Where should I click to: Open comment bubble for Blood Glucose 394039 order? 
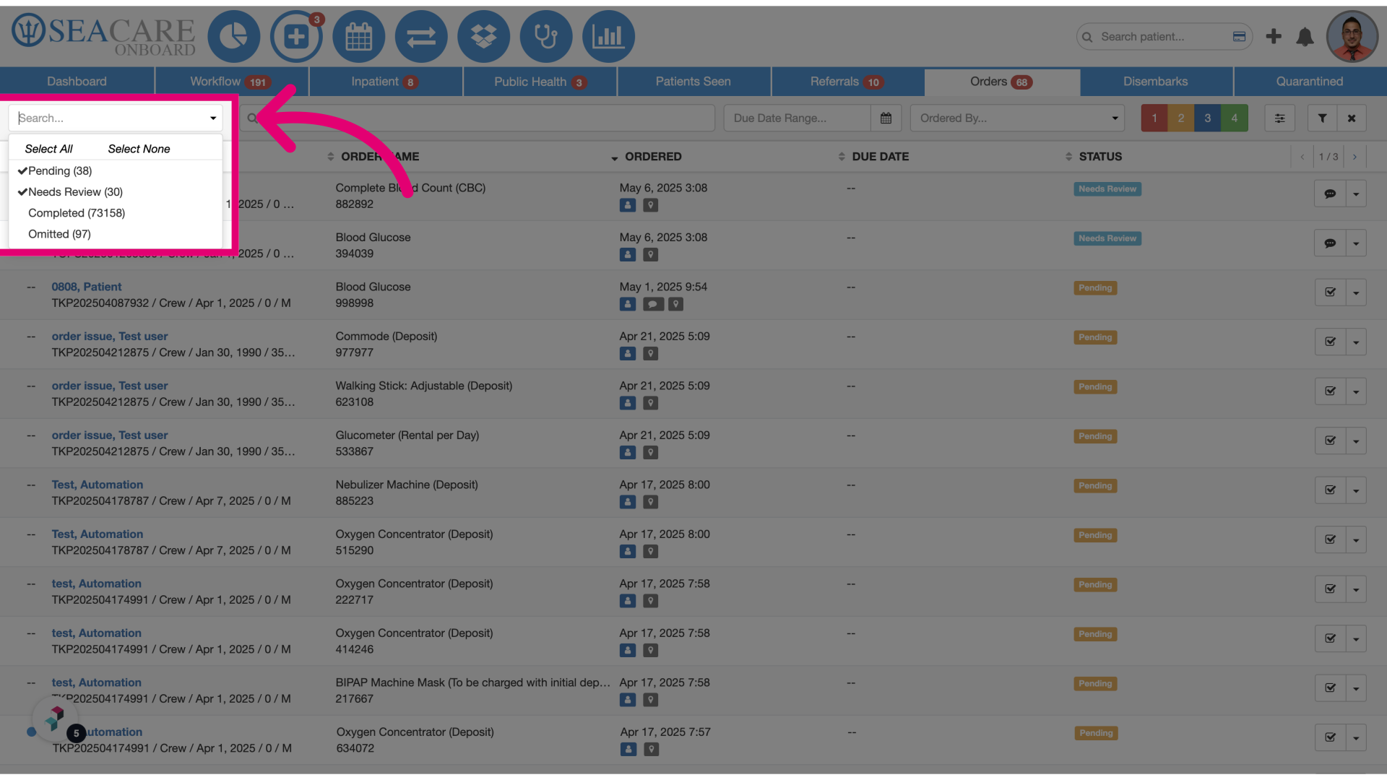click(x=1330, y=243)
